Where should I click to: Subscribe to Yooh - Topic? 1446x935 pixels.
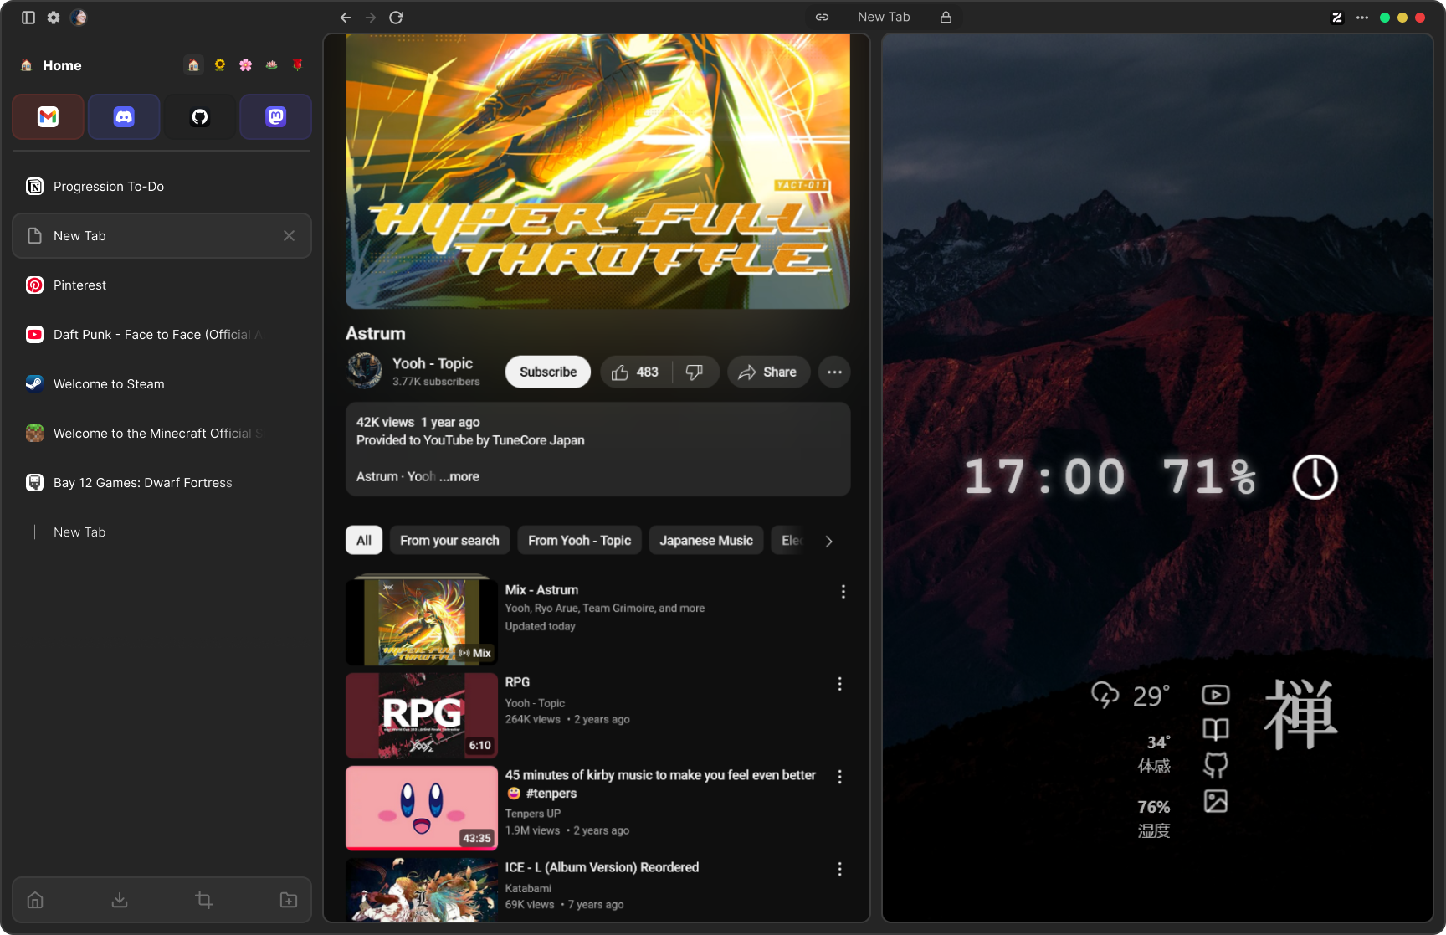pyautogui.click(x=548, y=372)
